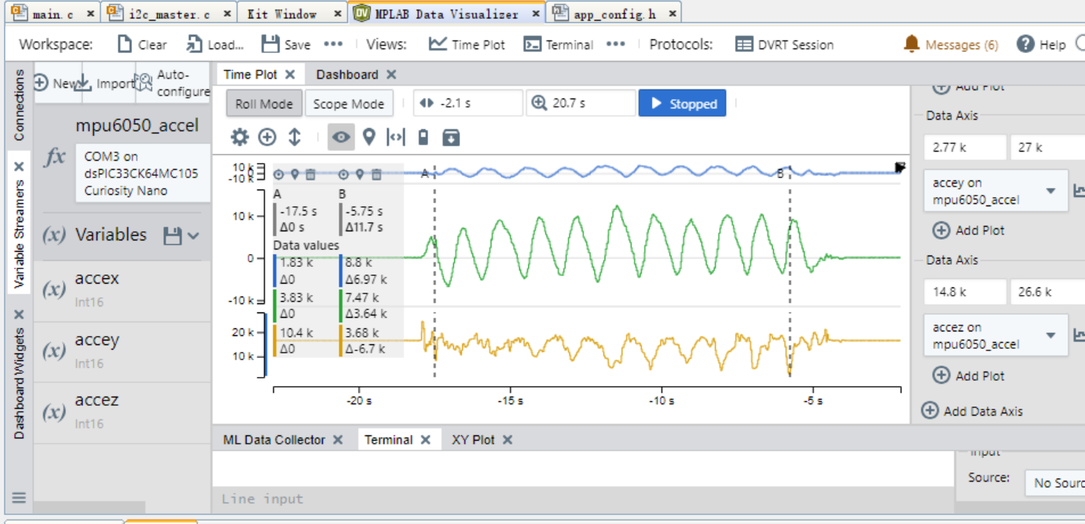Click cursor A's target icon

click(279, 174)
